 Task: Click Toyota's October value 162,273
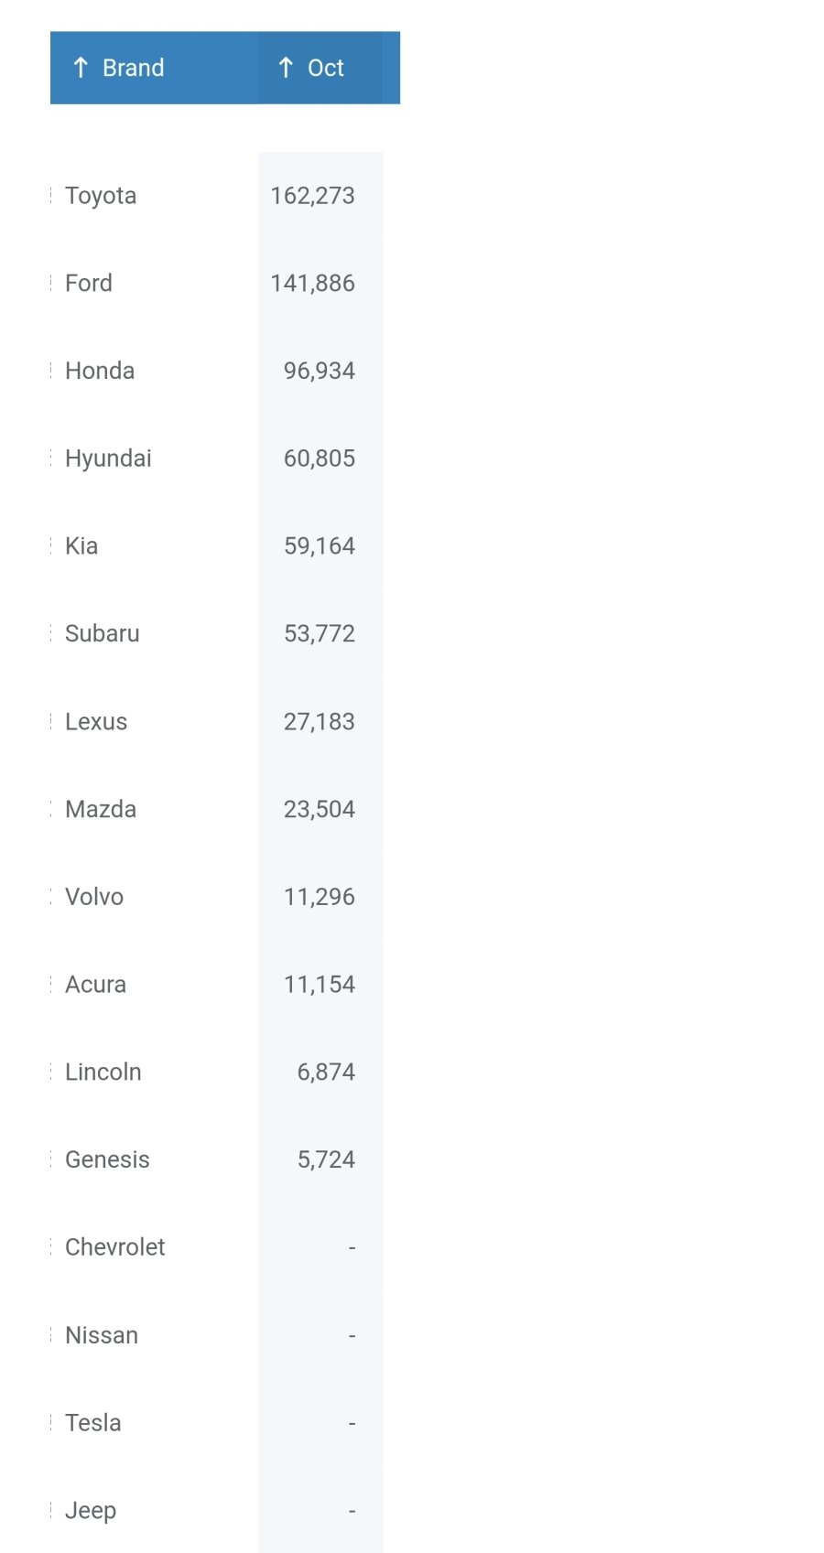(312, 196)
